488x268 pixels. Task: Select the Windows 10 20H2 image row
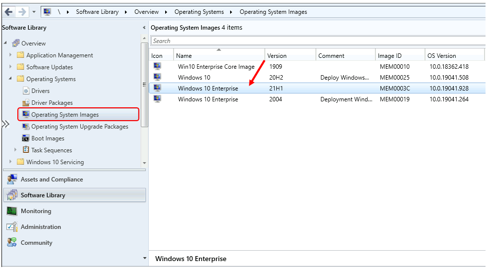click(317, 77)
